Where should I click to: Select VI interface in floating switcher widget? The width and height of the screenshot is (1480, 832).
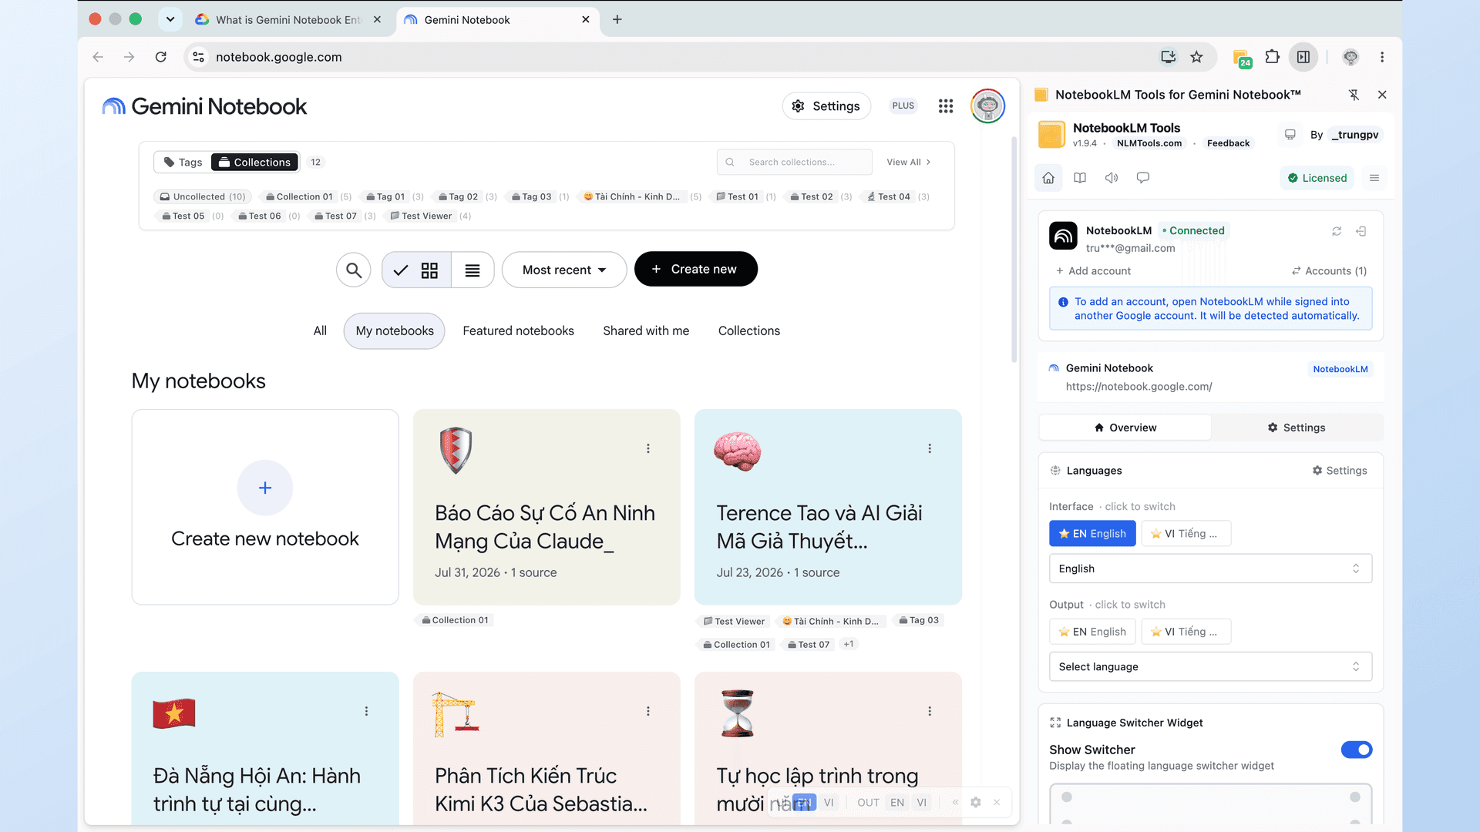click(x=829, y=803)
